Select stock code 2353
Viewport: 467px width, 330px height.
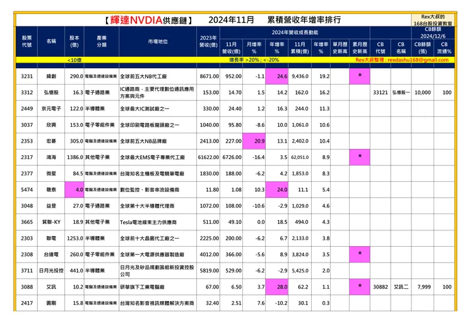click(x=27, y=141)
